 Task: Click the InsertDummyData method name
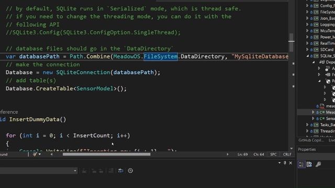[34, 120]
